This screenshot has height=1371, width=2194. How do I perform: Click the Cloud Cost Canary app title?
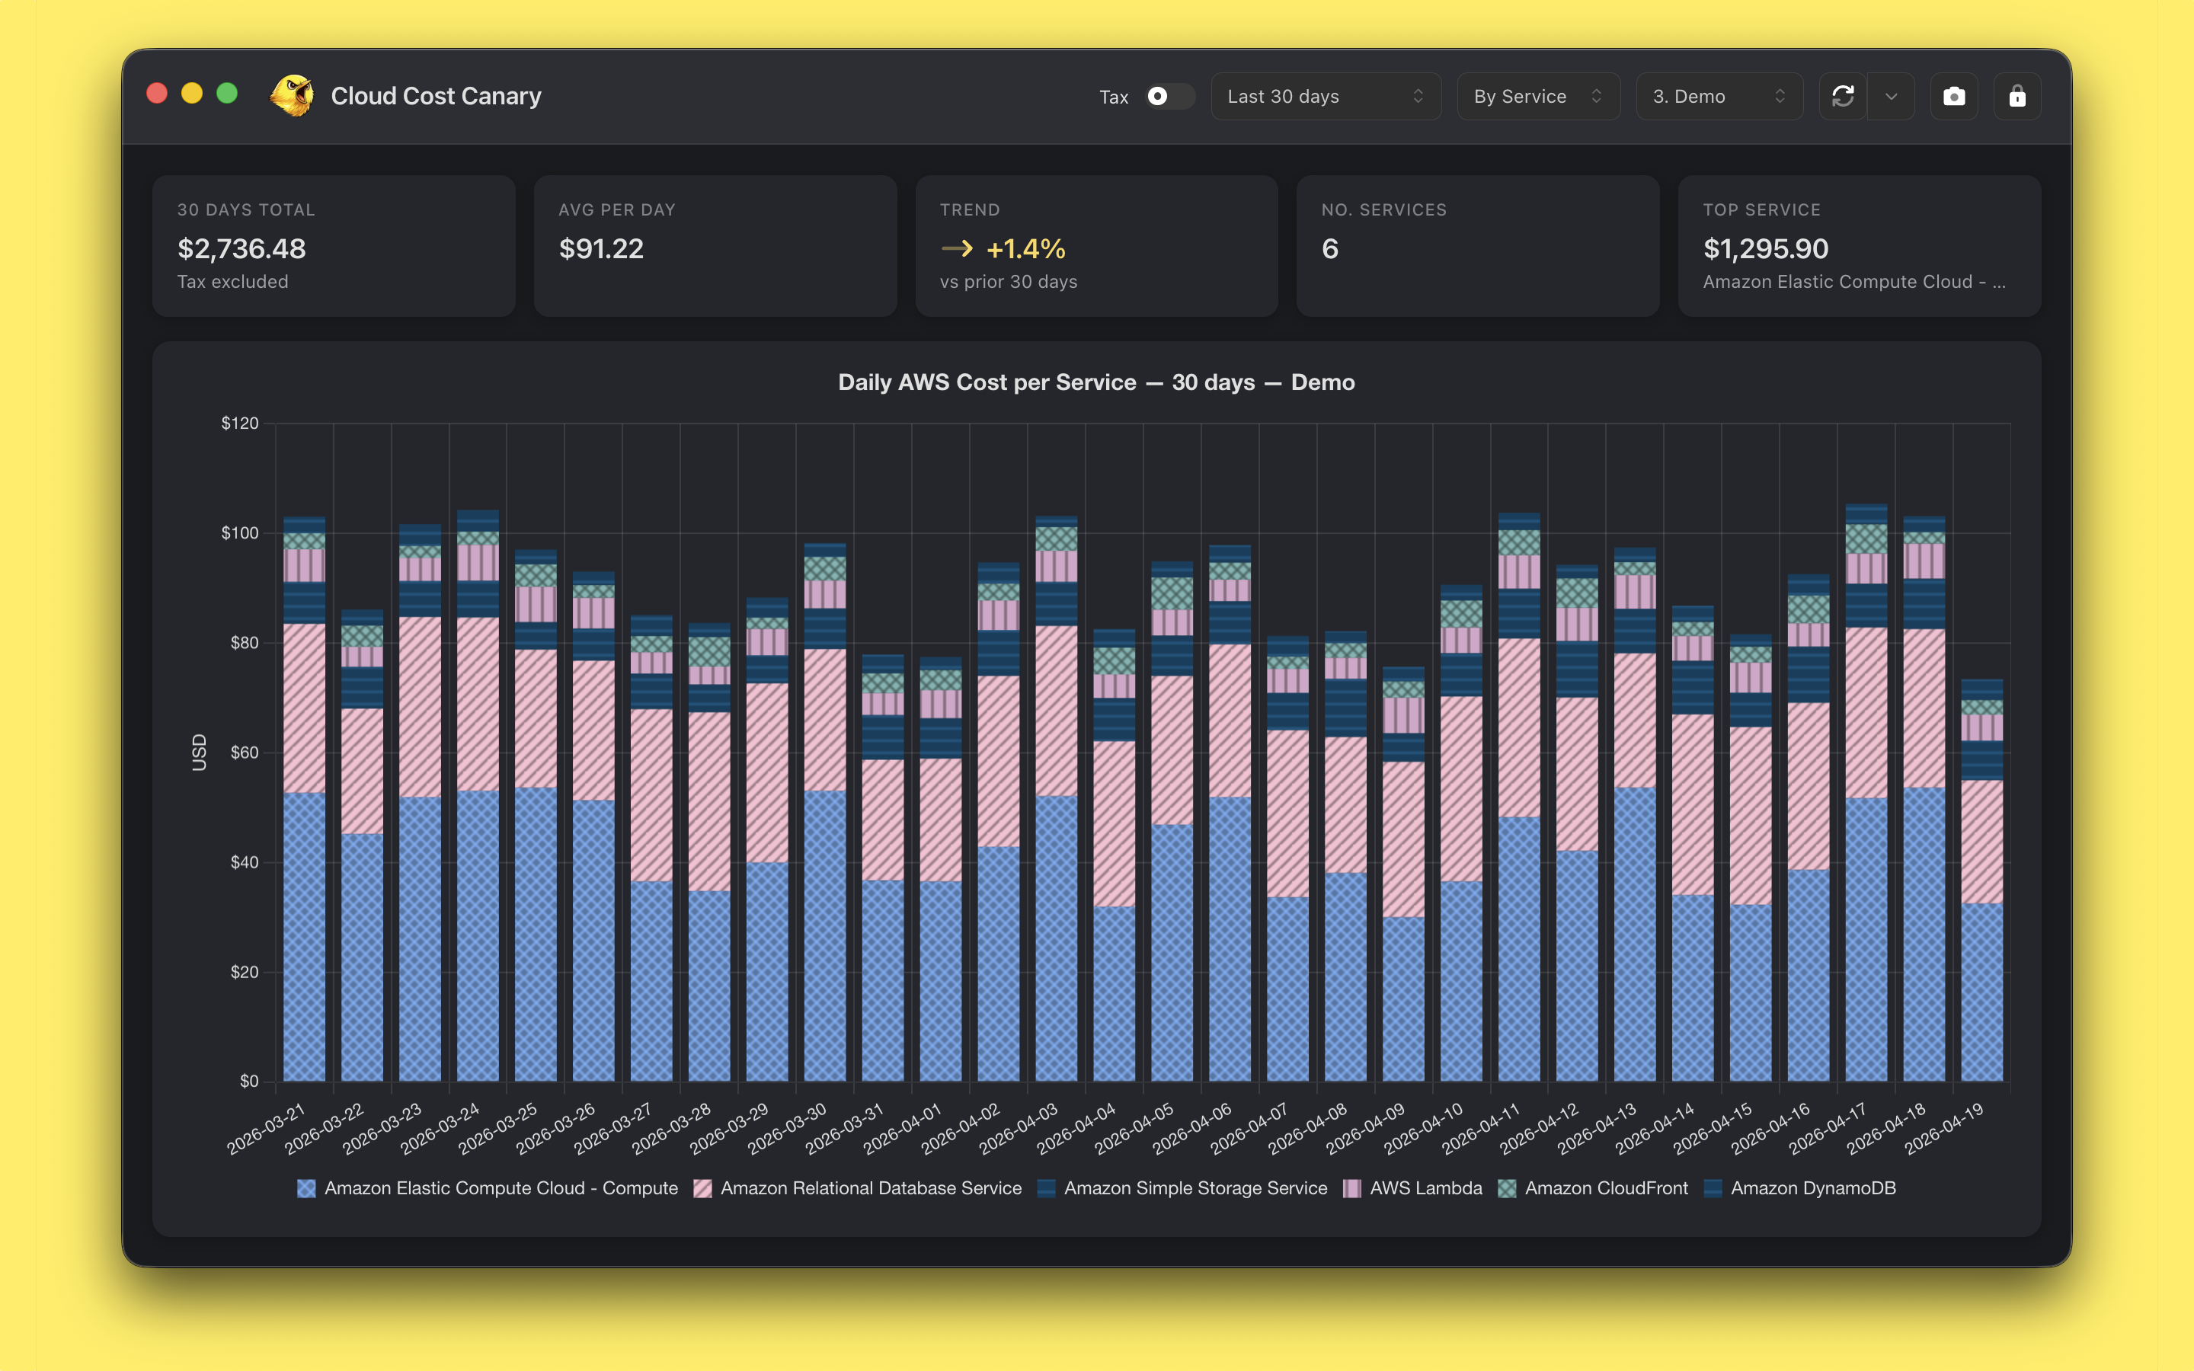pyautogui.click(x=436, y=96)
